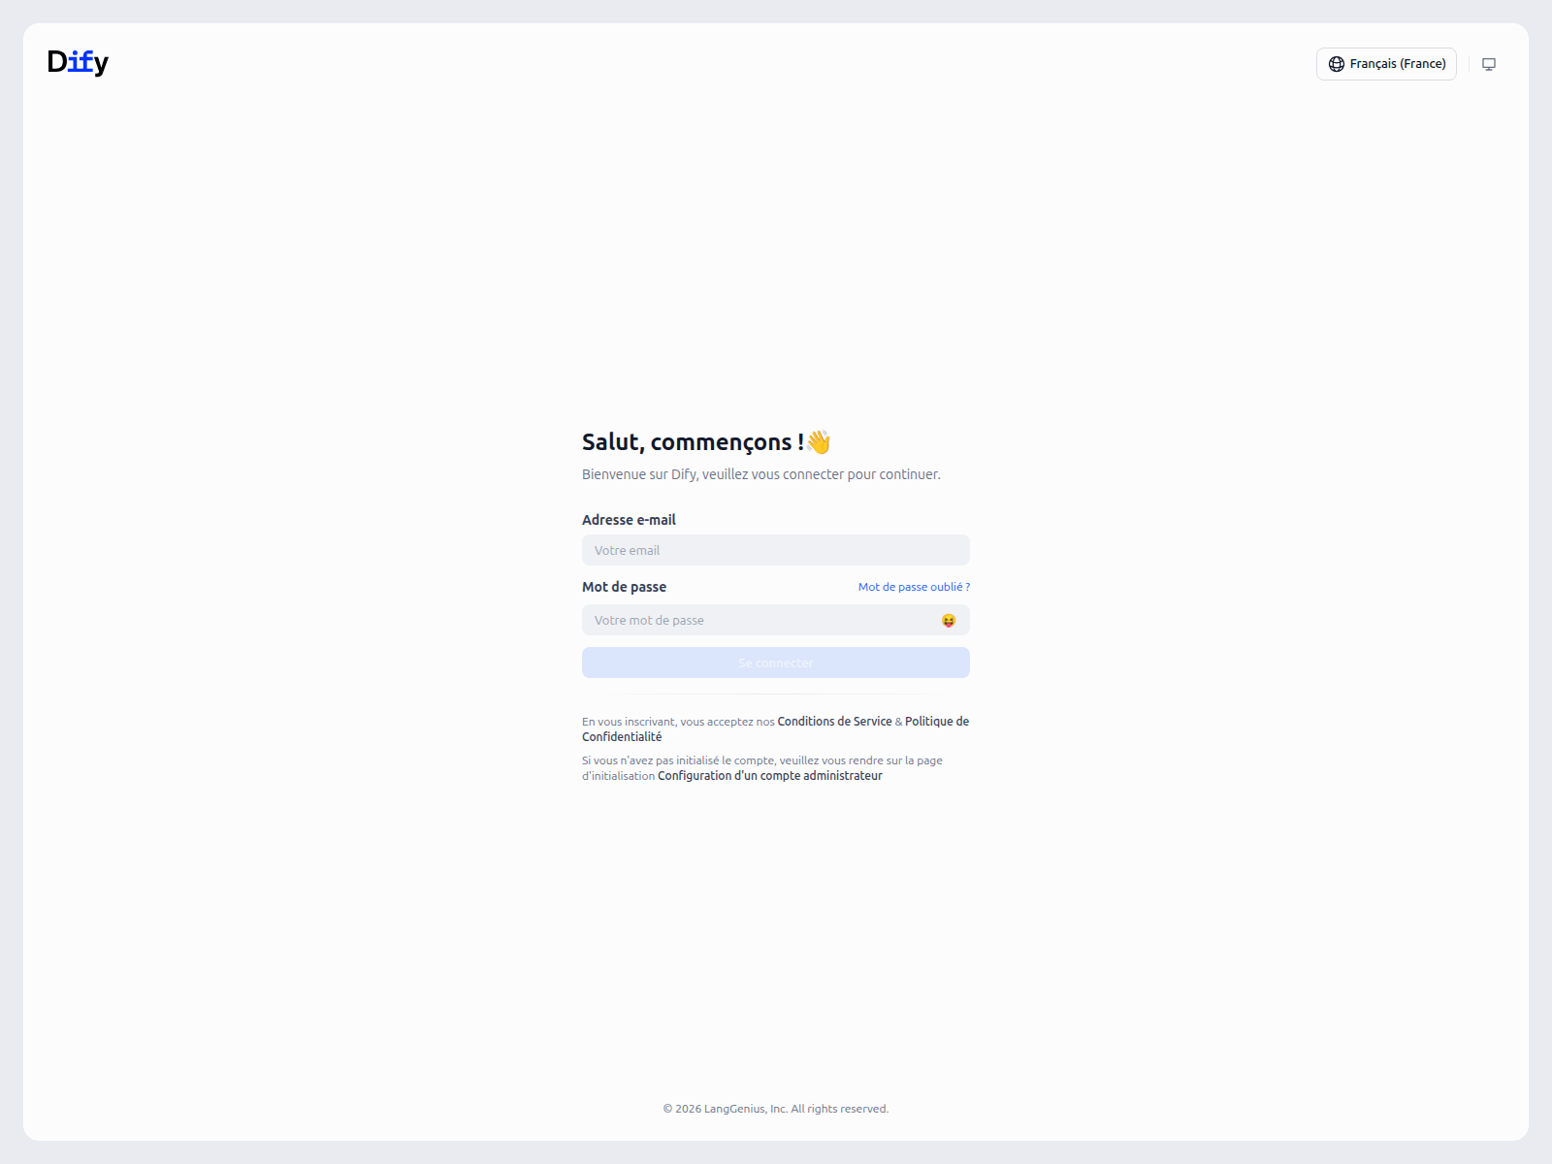This screenshot has height=1164, width=1552.
Task: Toggle the system theme monitor icon
Action: [1489, 64]
